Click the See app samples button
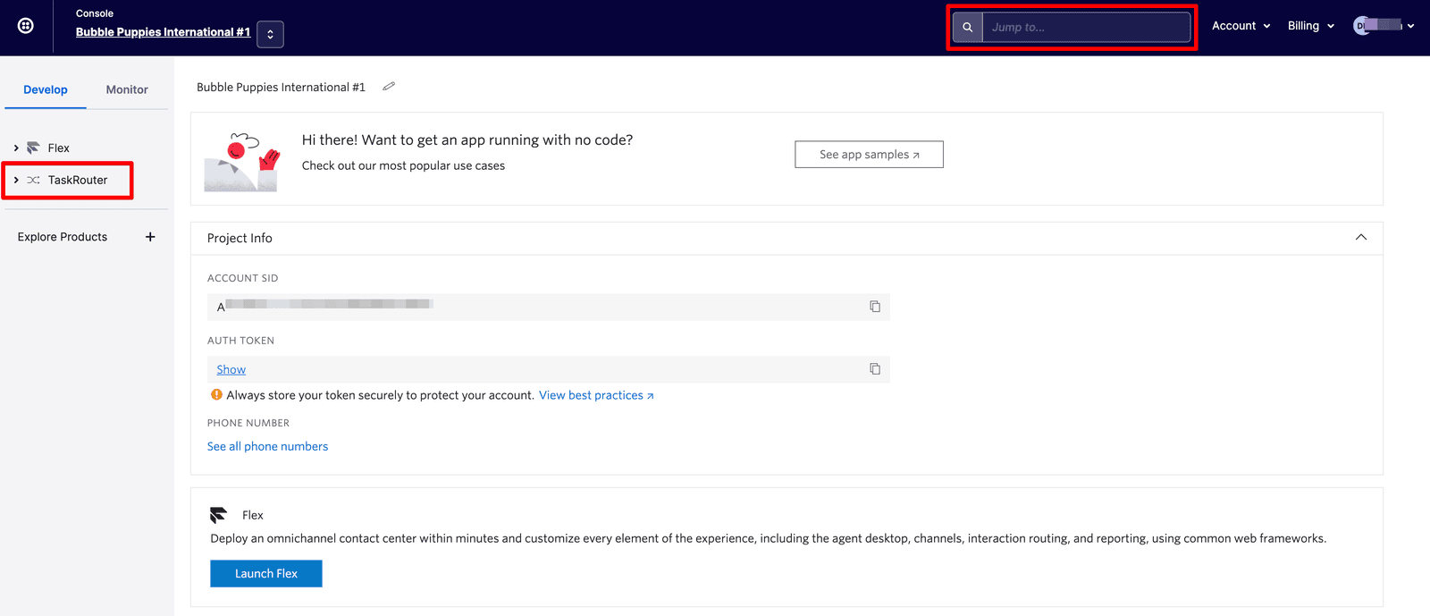This screenshot has height=616, width=1430. pos(869,155)
